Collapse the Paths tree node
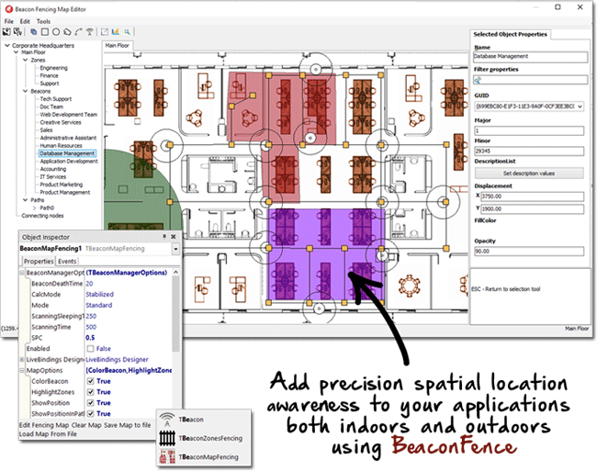Viewport: 597px width, 471px height. point(25,200)
